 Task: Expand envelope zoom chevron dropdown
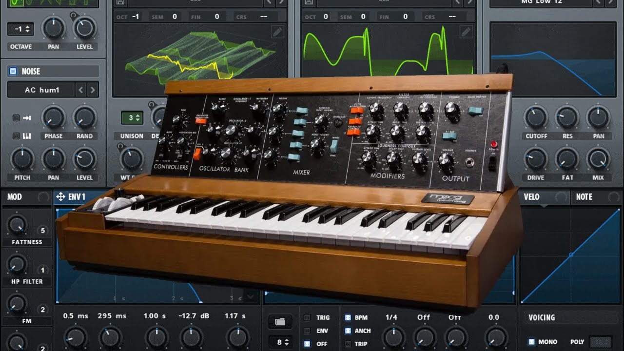(x=251, y=296)
